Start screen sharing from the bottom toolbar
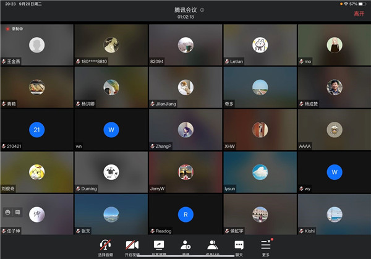Viewport: 371px width, 259px height. (159, 247)
